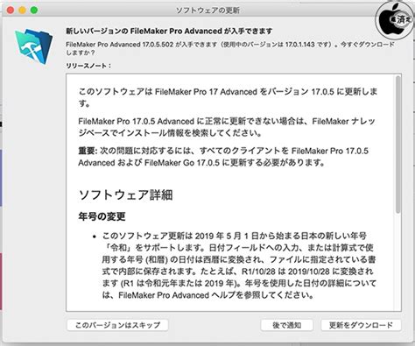Click the window title 'ソフトウェアの更新'
The height and width of the screenshot is (346, 415).
[x=207, y=11]
